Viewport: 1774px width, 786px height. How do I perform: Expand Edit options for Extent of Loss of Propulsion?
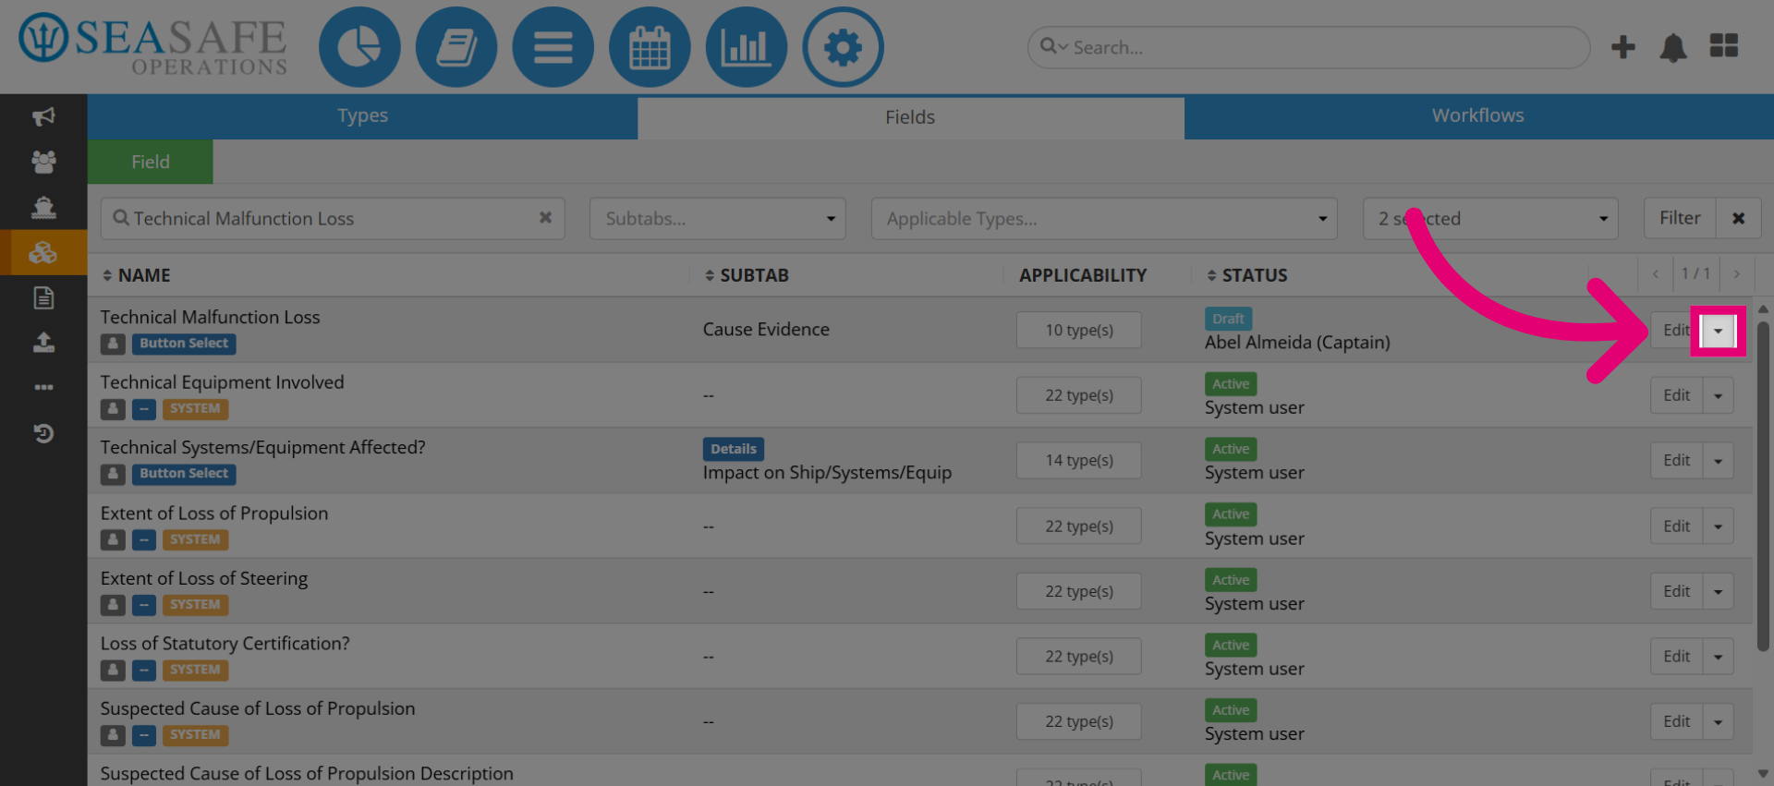(1719, 526)
